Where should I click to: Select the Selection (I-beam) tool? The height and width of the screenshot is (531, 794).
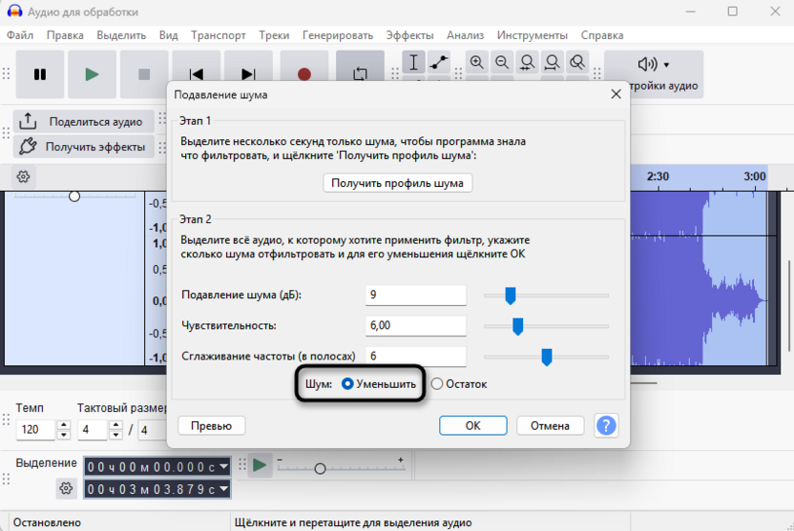pyautogui.click(x=413, y=62)
